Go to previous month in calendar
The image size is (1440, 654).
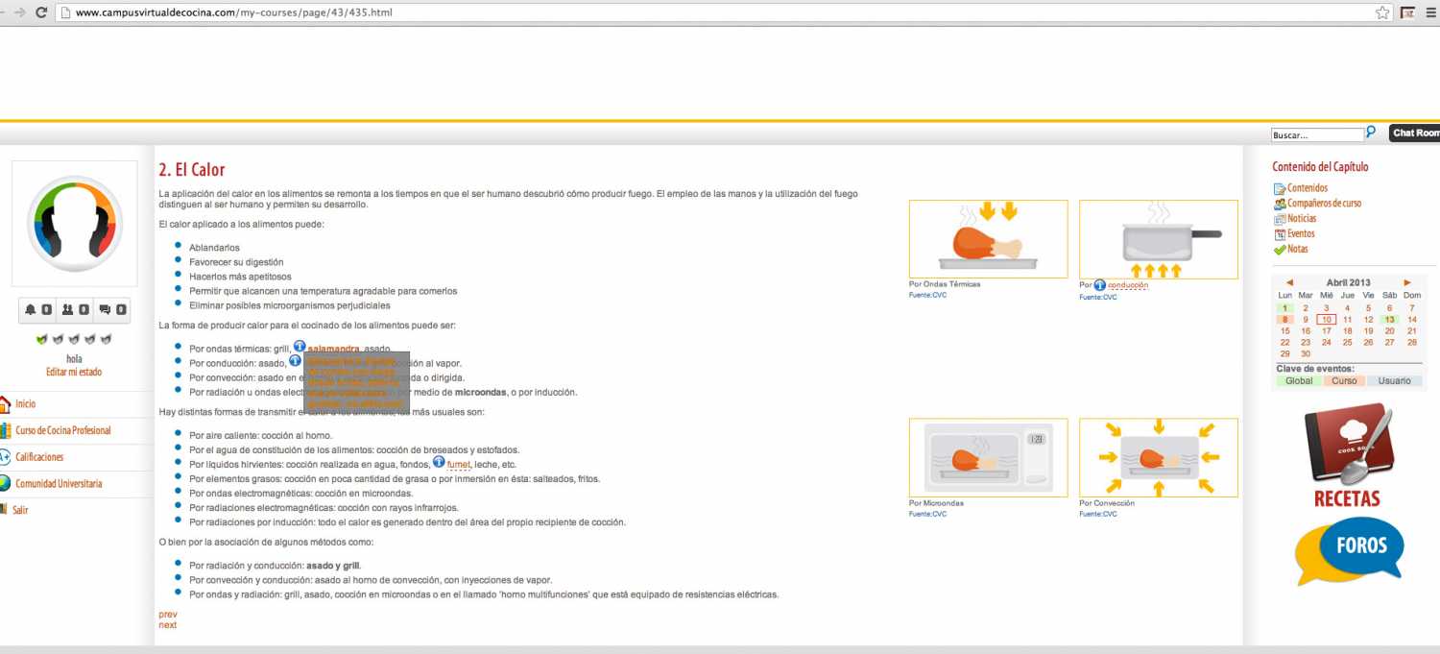tap(1289, 282)
